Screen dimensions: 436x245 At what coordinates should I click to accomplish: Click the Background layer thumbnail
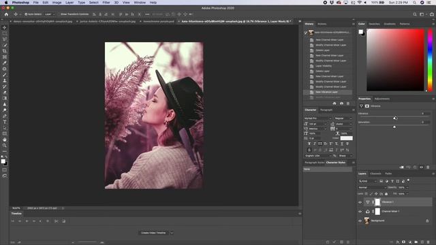point(367,220)
